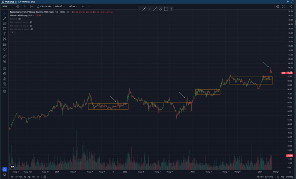Screen dimensions: 296x179
Task: Select the ruler measure tool
Action: point(5,56)
